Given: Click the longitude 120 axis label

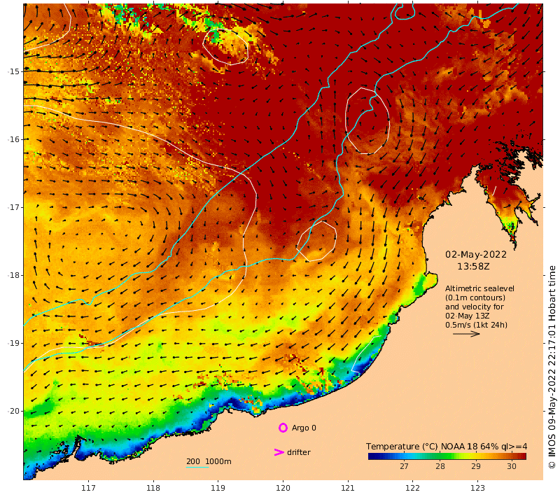Looking at the screenshot, I should pos(283,488).
